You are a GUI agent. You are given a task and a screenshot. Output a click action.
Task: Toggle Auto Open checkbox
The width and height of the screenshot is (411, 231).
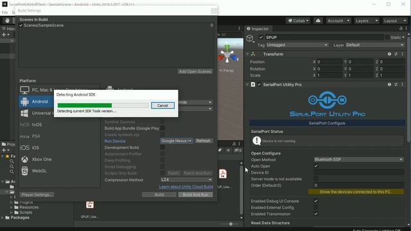[x=316, y=166]
